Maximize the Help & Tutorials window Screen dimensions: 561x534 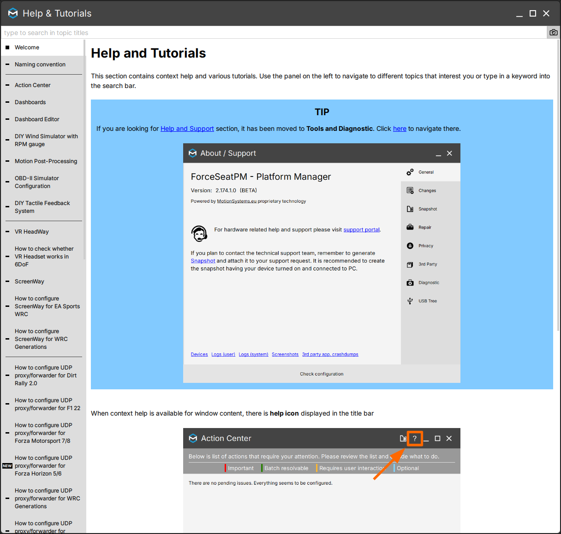click(533, 13)
